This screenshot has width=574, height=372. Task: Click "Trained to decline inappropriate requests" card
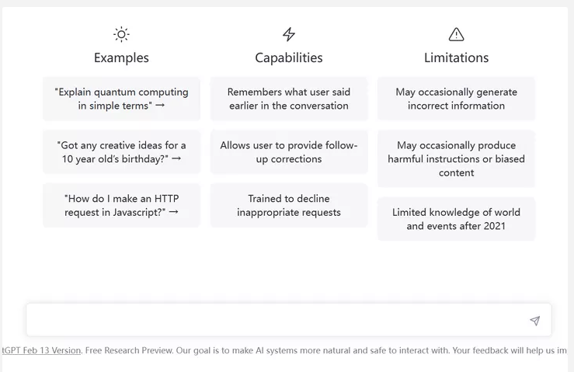[289, 205]
